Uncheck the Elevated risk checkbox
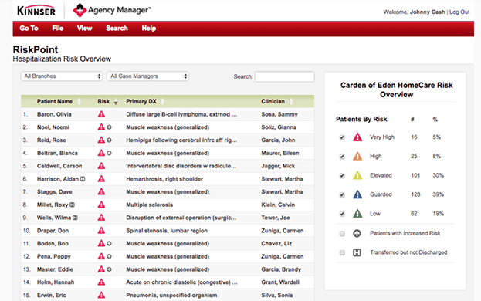 [342, 176]
